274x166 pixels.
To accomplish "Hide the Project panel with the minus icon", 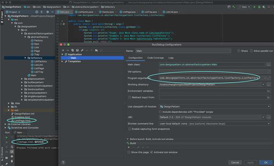I will 52,12.
